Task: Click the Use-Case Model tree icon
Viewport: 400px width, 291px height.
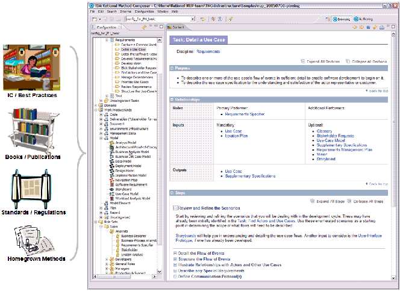Action: (x=111, y=194)
